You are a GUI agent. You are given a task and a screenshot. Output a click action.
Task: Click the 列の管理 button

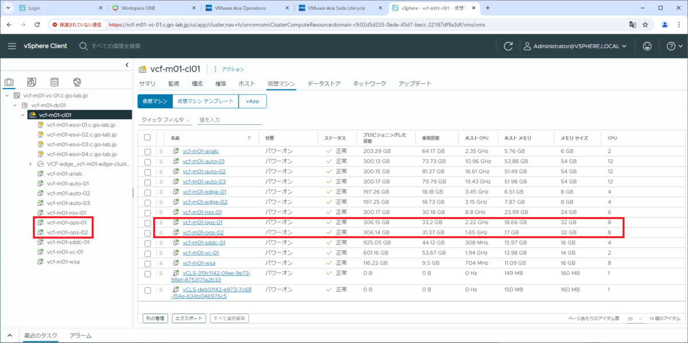pyautogui.click(x=155, y=318)
